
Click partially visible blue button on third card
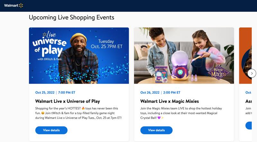point(248,125)
